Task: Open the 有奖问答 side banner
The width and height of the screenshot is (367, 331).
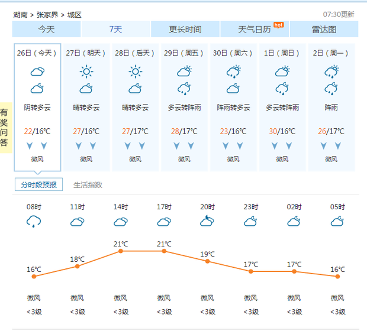Action: [x=5, y=128]
